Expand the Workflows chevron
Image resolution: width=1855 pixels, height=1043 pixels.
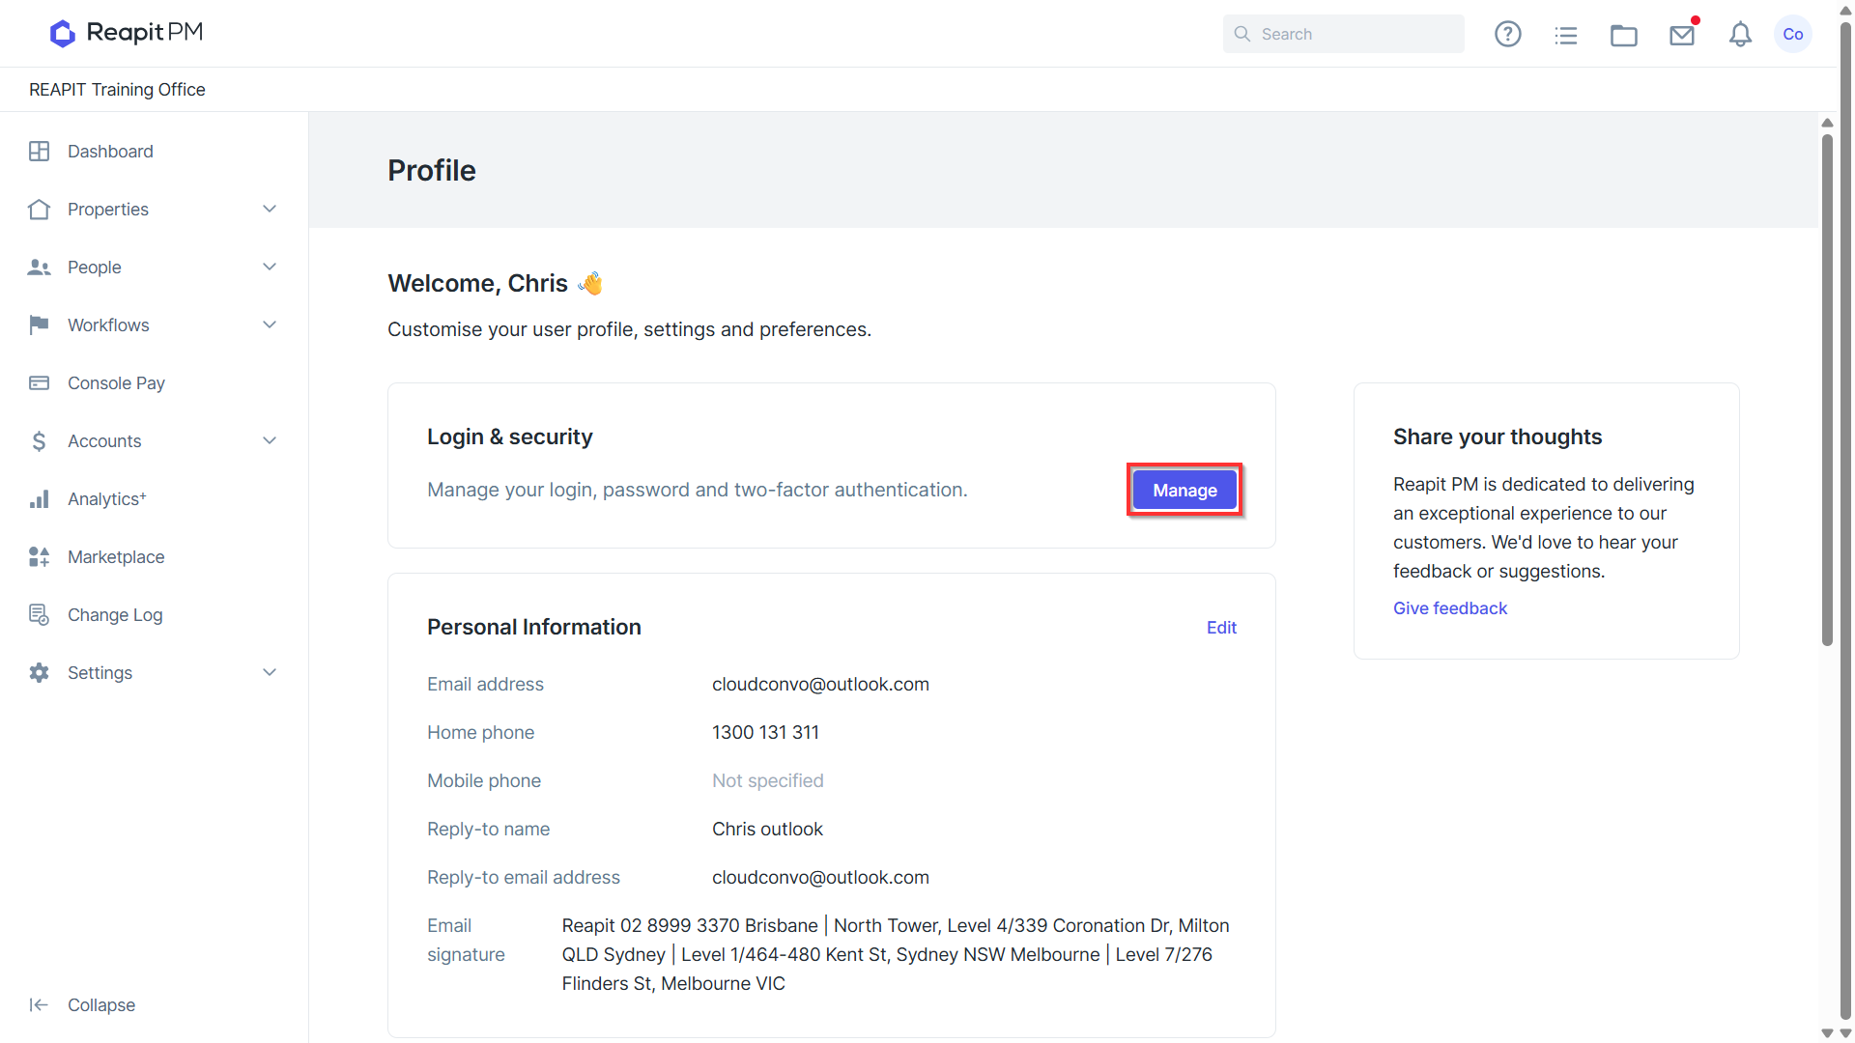[x=270, y=325]
